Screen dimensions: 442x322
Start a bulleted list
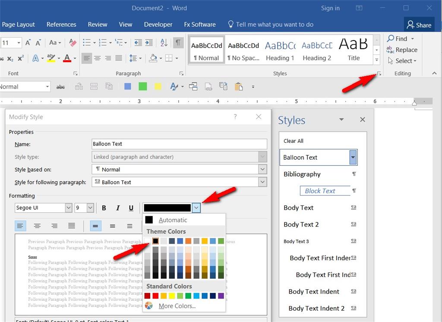click(x=87, y=43)
